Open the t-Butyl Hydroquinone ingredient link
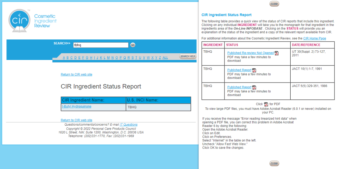Image resolution: width=348 pixels, height=169 pixels. click(x=77, y=106)
